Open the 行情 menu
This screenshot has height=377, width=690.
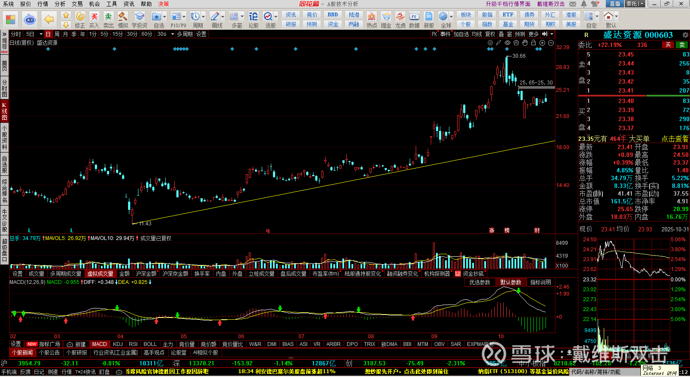(43, 4)
